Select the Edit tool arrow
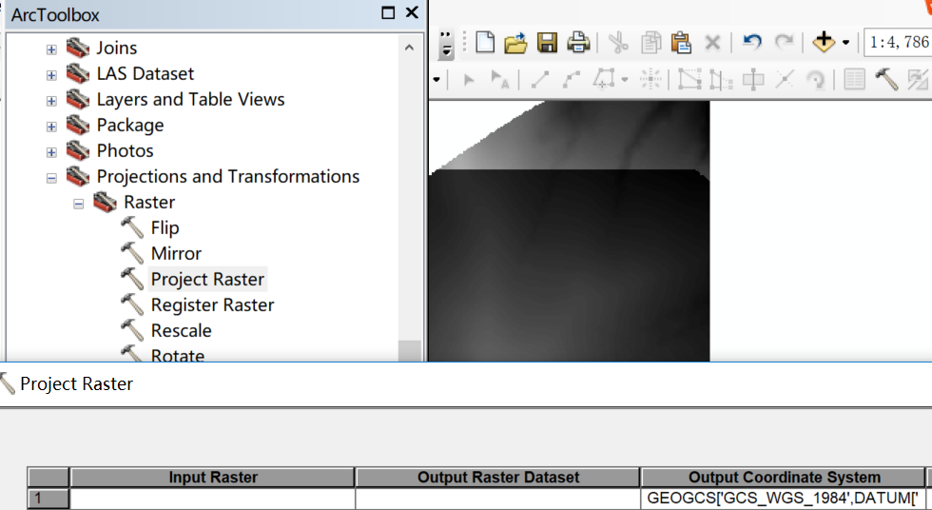Screen dimensions: 932x510 (468, 79)
